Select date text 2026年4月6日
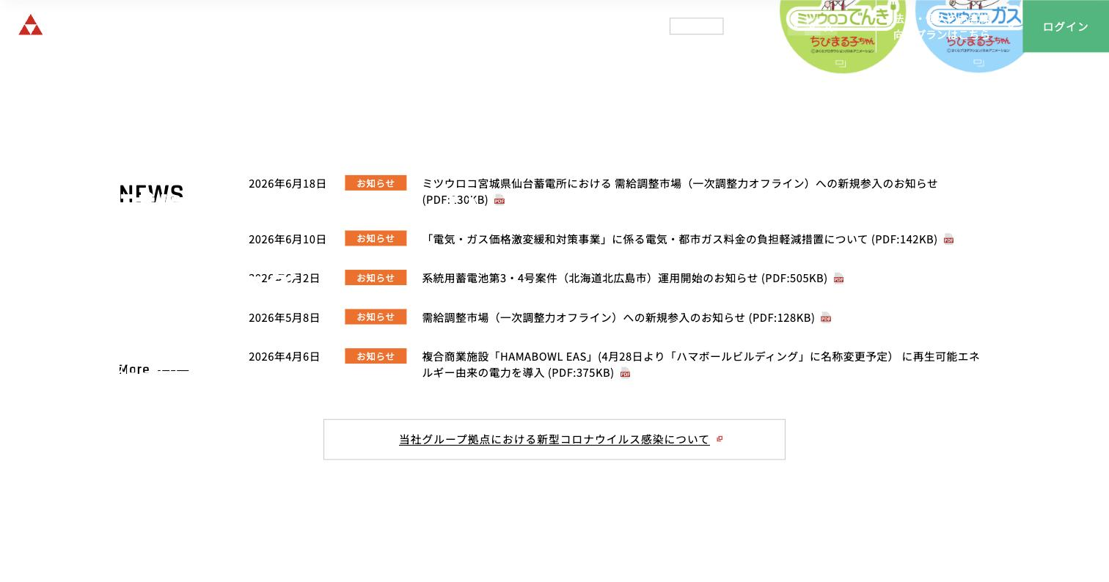Viewport: 1109px width, 582px height. tap(285, 356)
